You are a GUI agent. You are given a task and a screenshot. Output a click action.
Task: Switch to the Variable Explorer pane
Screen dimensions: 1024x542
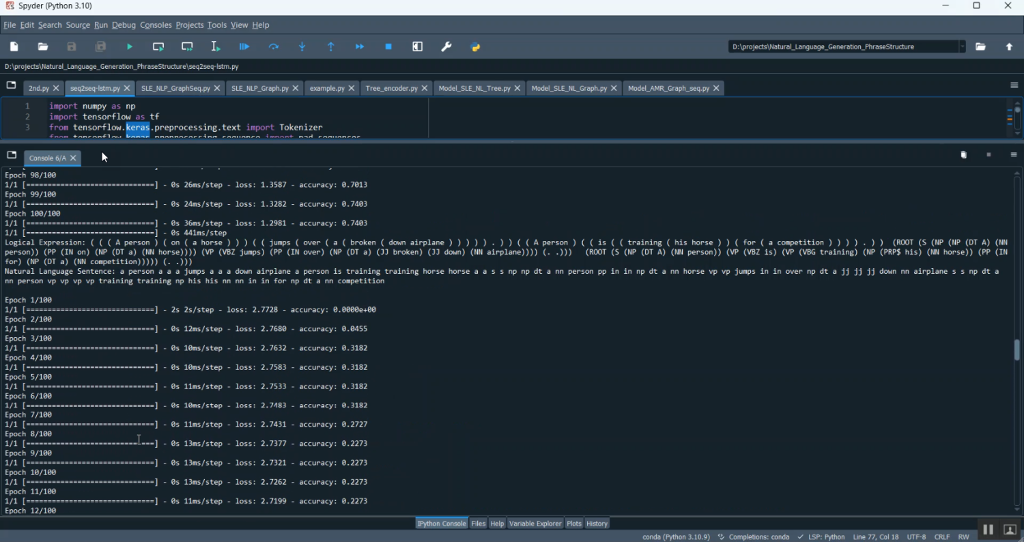click(x=535, y=524)
